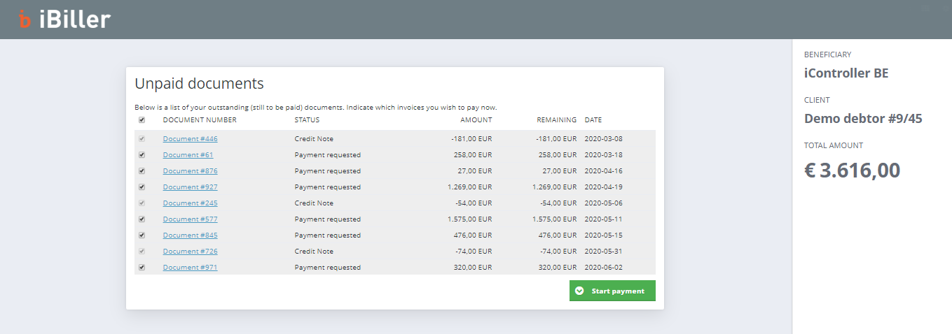The height and width of the screenshot is (334, 952).
Task: Select Payment requested status of Document #971
Action: click(x=327, y=267)
